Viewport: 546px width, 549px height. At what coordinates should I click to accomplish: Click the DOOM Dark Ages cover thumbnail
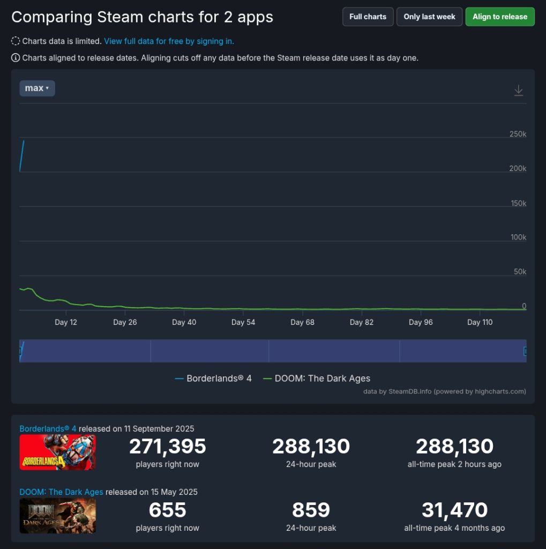tap(58, 516)
